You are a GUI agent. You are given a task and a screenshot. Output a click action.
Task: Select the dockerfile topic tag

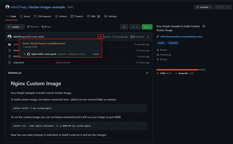click(x=173, y=43)
